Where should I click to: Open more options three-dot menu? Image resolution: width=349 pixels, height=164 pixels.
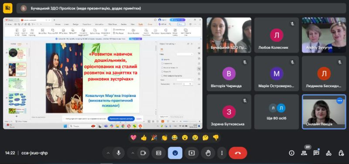tap(222, 153)
